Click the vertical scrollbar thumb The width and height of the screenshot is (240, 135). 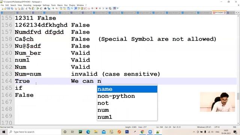coord(238,96)
